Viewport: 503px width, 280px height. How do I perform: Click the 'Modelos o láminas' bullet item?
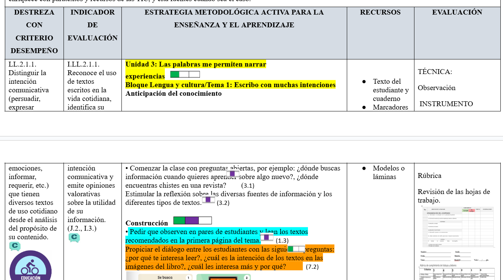[389, 173]
